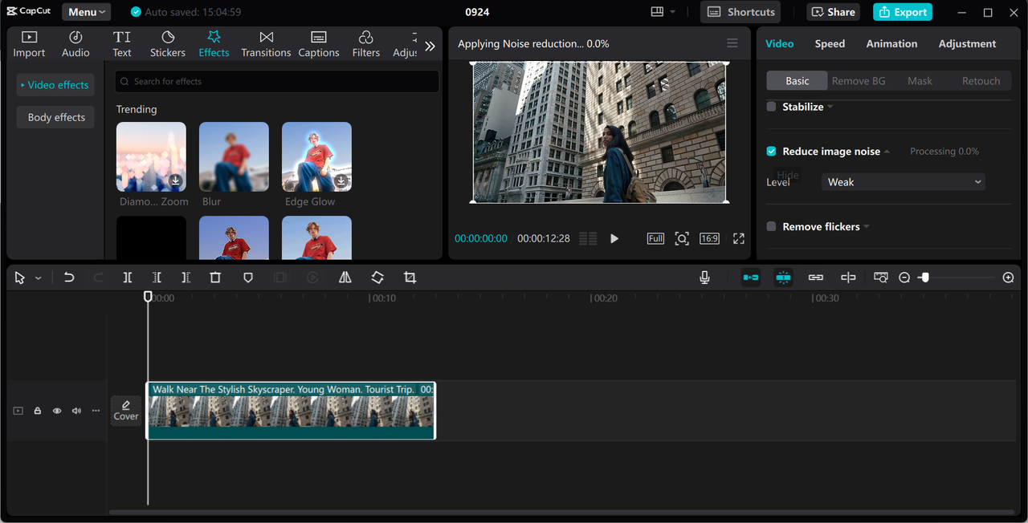Click the Split tool icon
1028x523 pixels.
(x=128, y=278)
